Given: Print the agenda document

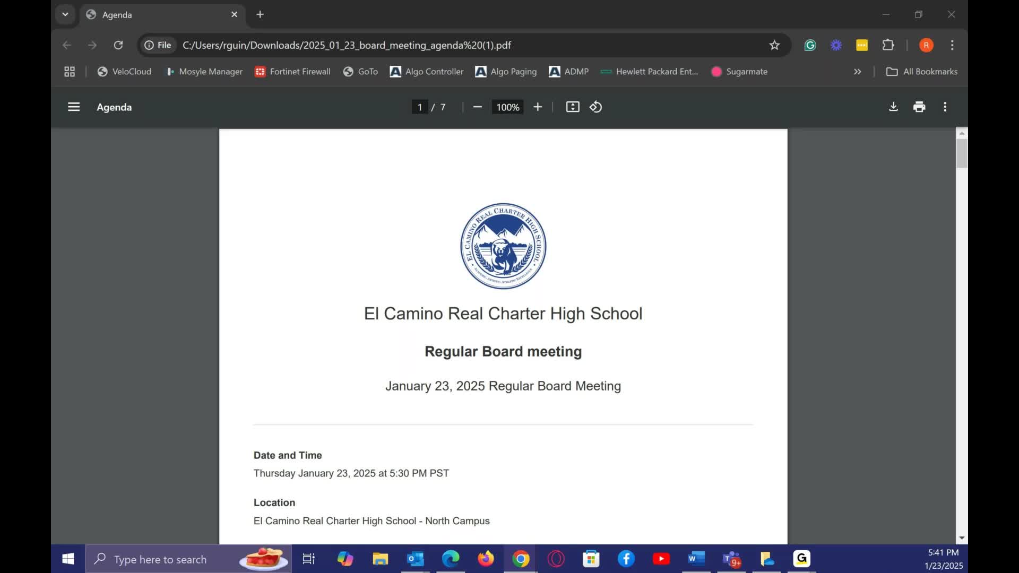Looking at the screenshot, I should (x=919, y=107).
